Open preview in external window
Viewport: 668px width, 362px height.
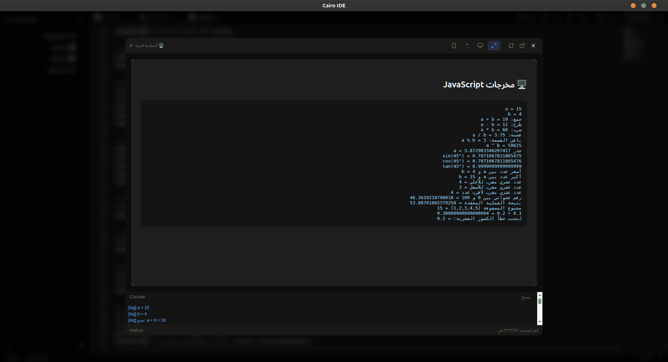(522, 46)
